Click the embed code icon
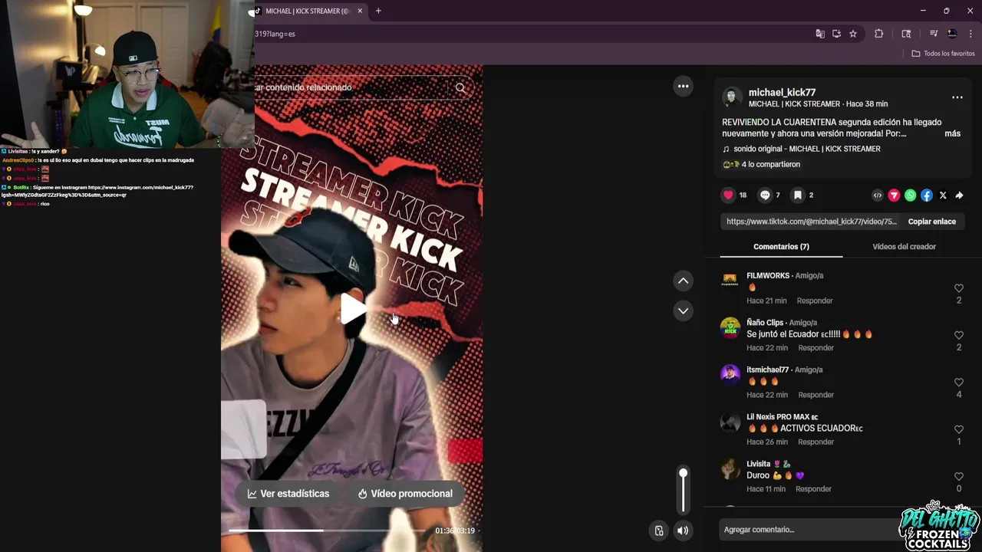 878,195
